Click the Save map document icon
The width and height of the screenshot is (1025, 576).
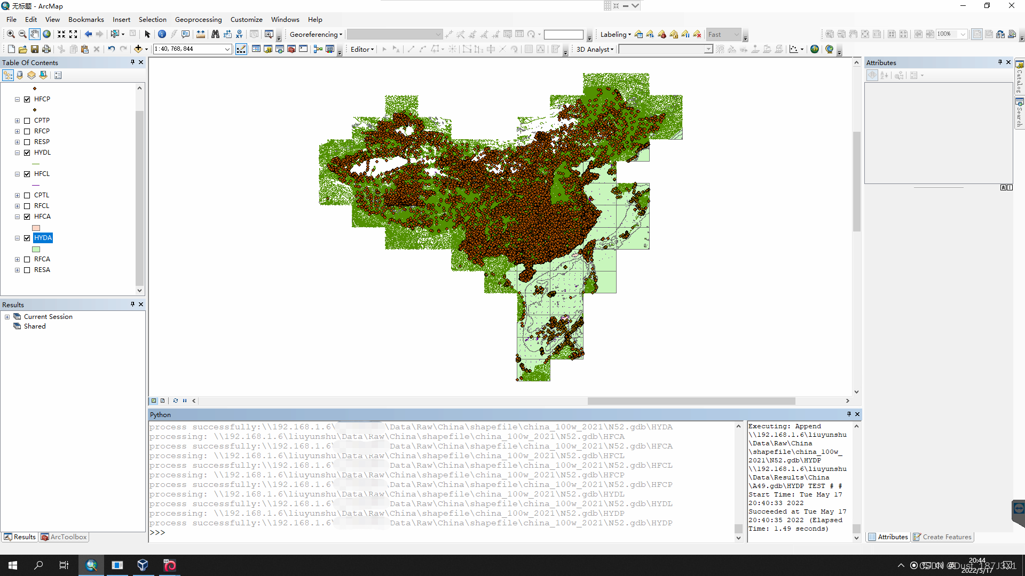pos(35,49)
